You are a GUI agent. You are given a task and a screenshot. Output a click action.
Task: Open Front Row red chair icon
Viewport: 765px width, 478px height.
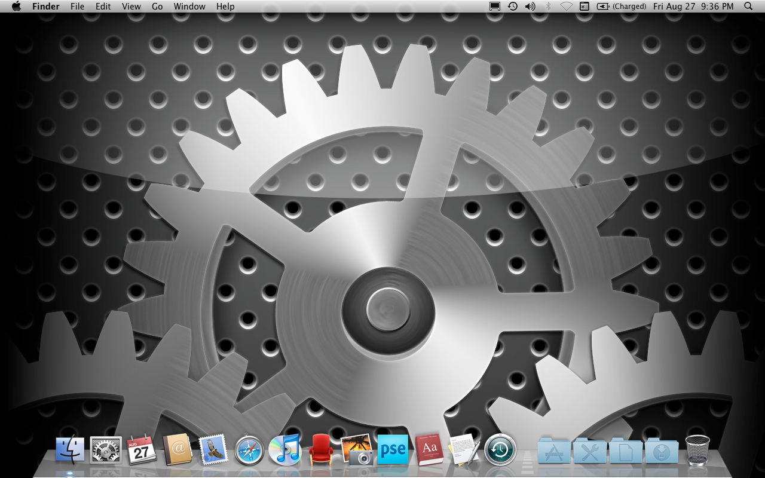click(321, 450)
